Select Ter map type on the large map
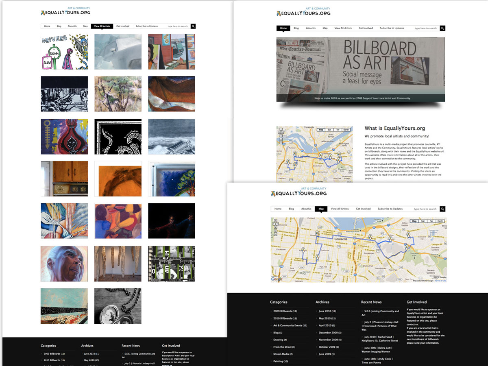 [431, 221]
